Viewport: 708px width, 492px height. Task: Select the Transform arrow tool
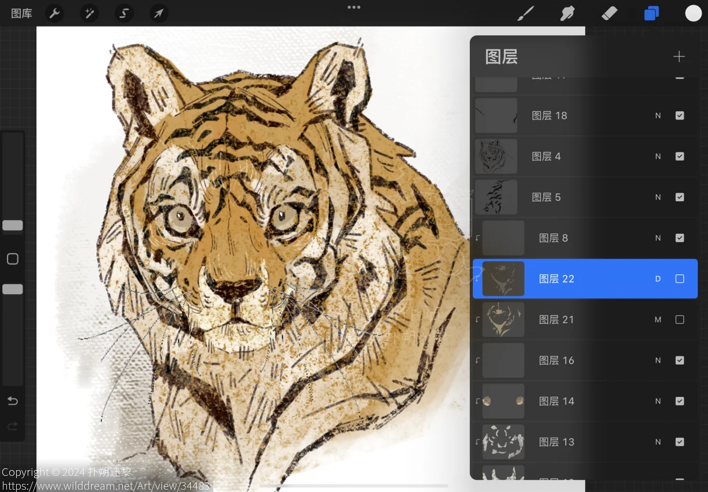click(x=159, y=13)
